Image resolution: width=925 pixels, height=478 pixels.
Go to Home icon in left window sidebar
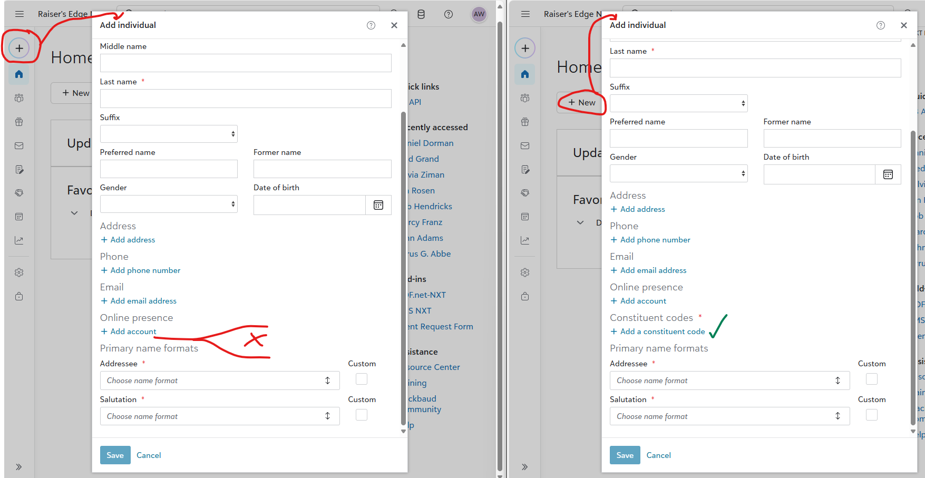click(x=19, y=74)
